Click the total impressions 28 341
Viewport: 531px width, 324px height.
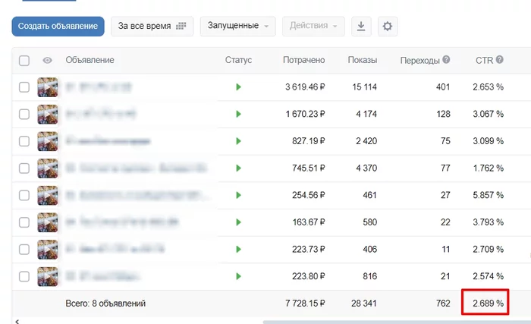click(363, 304)
